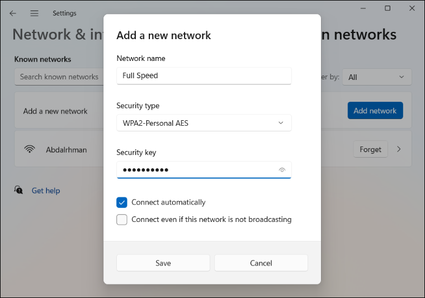
Task: Uncheck Connect automatically checkbox
Action: (122, 202)
